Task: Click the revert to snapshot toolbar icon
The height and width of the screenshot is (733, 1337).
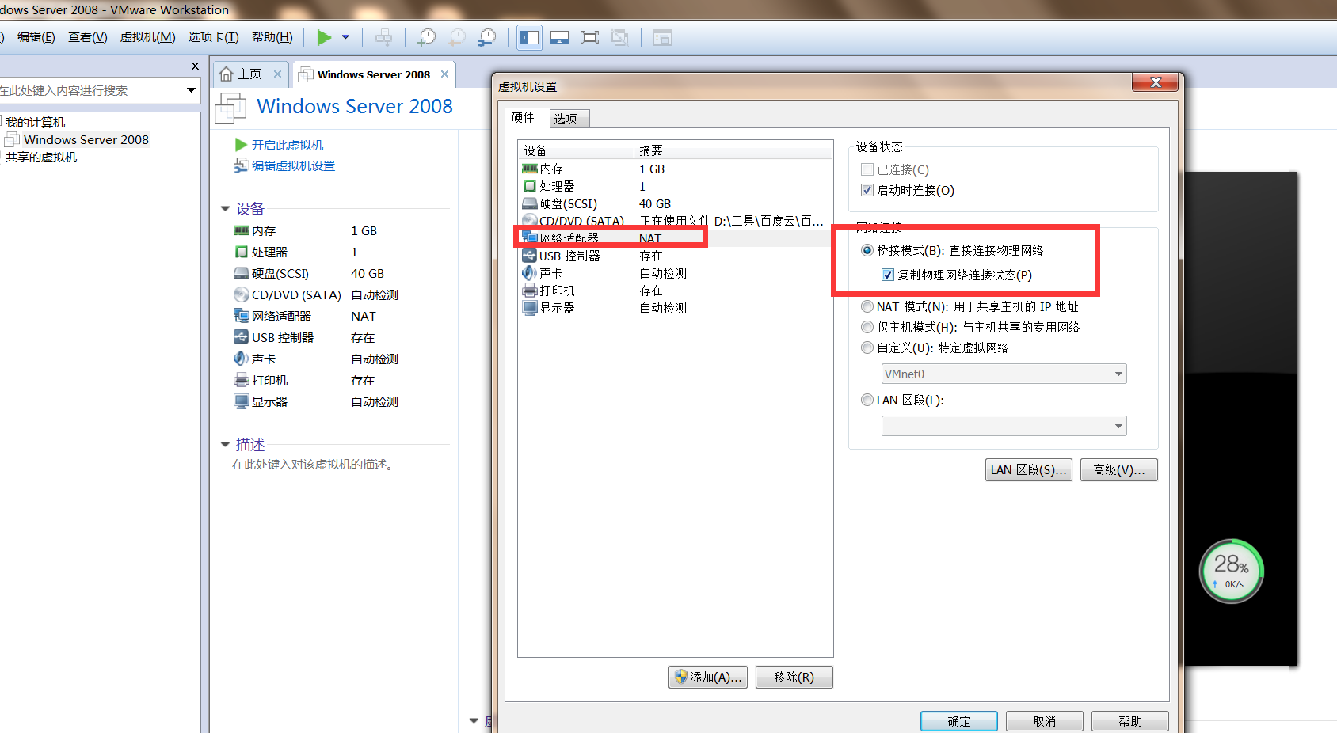Action: pos(457,37)
